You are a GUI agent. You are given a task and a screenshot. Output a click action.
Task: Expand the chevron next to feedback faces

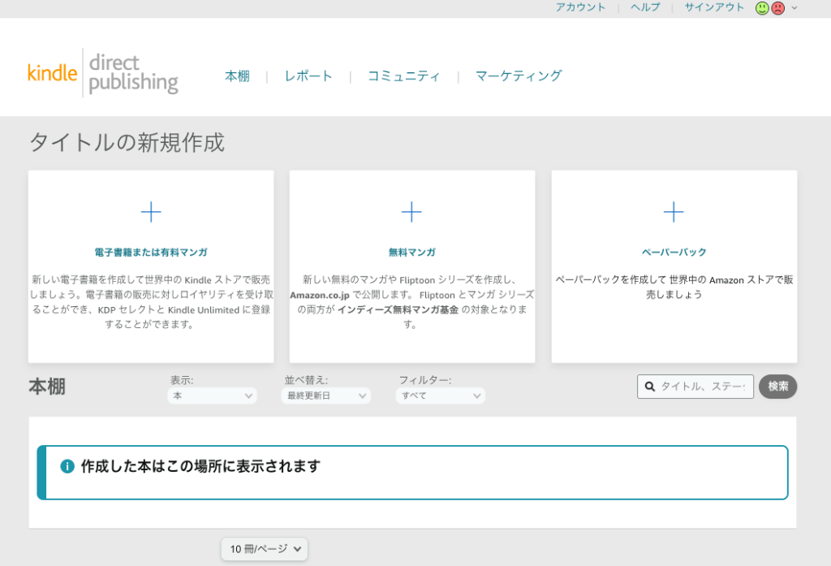pos(794,8)
